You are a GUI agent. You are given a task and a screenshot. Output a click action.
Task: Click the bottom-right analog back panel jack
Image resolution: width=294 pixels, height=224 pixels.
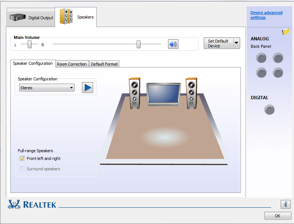click(x=278, y=73)
